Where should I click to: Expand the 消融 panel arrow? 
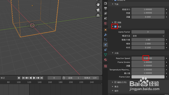pyautogui.click(x=113, y=22)
